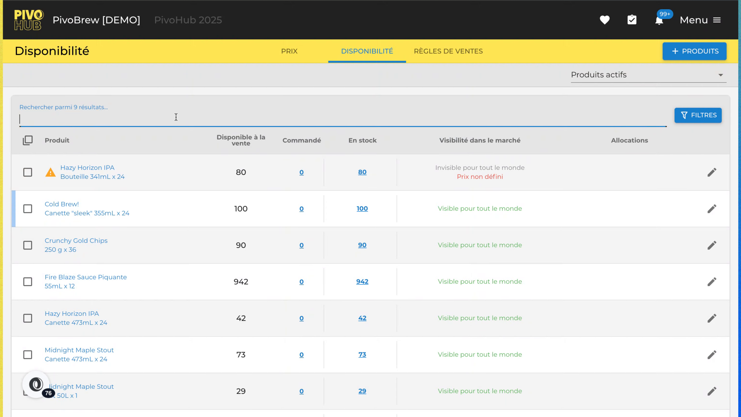
Task: Click the heart favorites icon
Action: click(604, 20)
